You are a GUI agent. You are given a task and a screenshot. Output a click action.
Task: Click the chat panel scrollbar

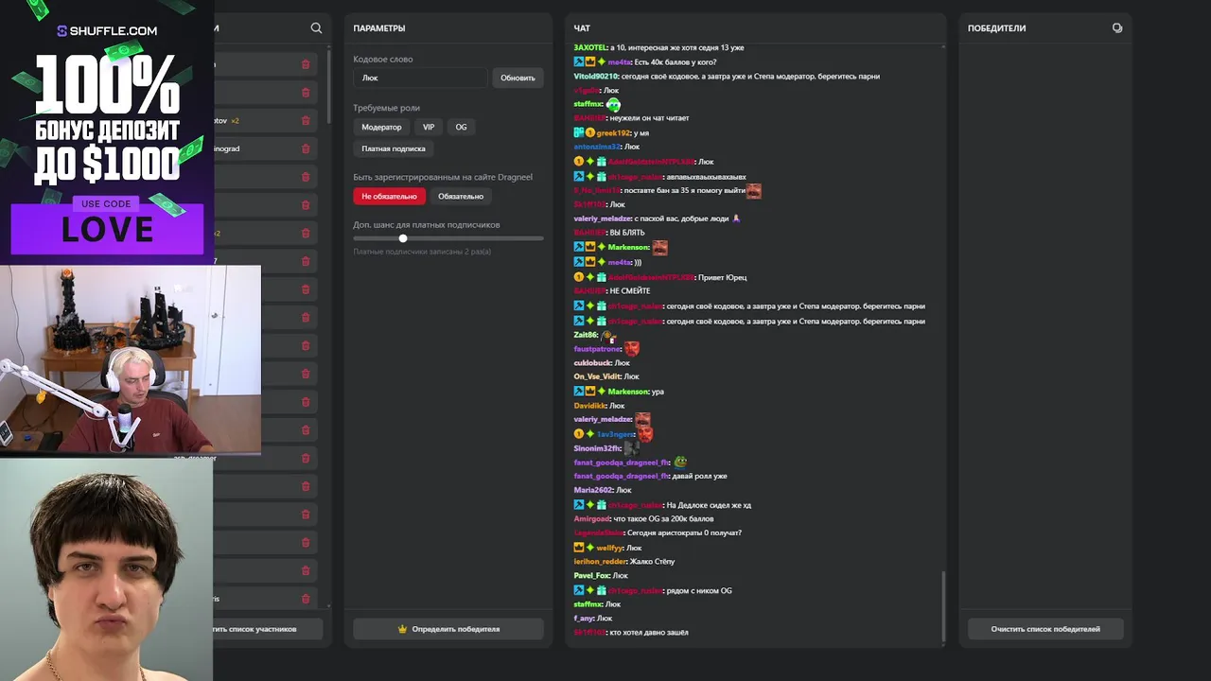(x=943, y=605)
